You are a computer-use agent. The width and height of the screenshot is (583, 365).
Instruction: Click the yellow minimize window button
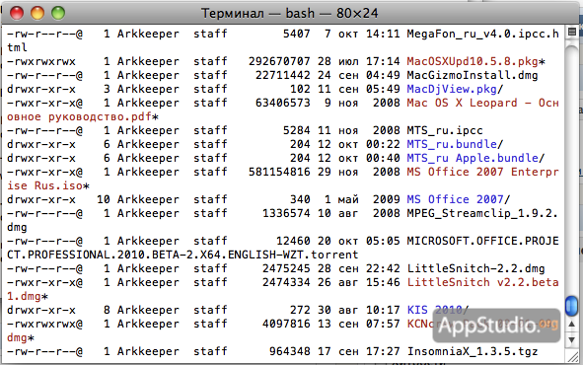point(37,13)
